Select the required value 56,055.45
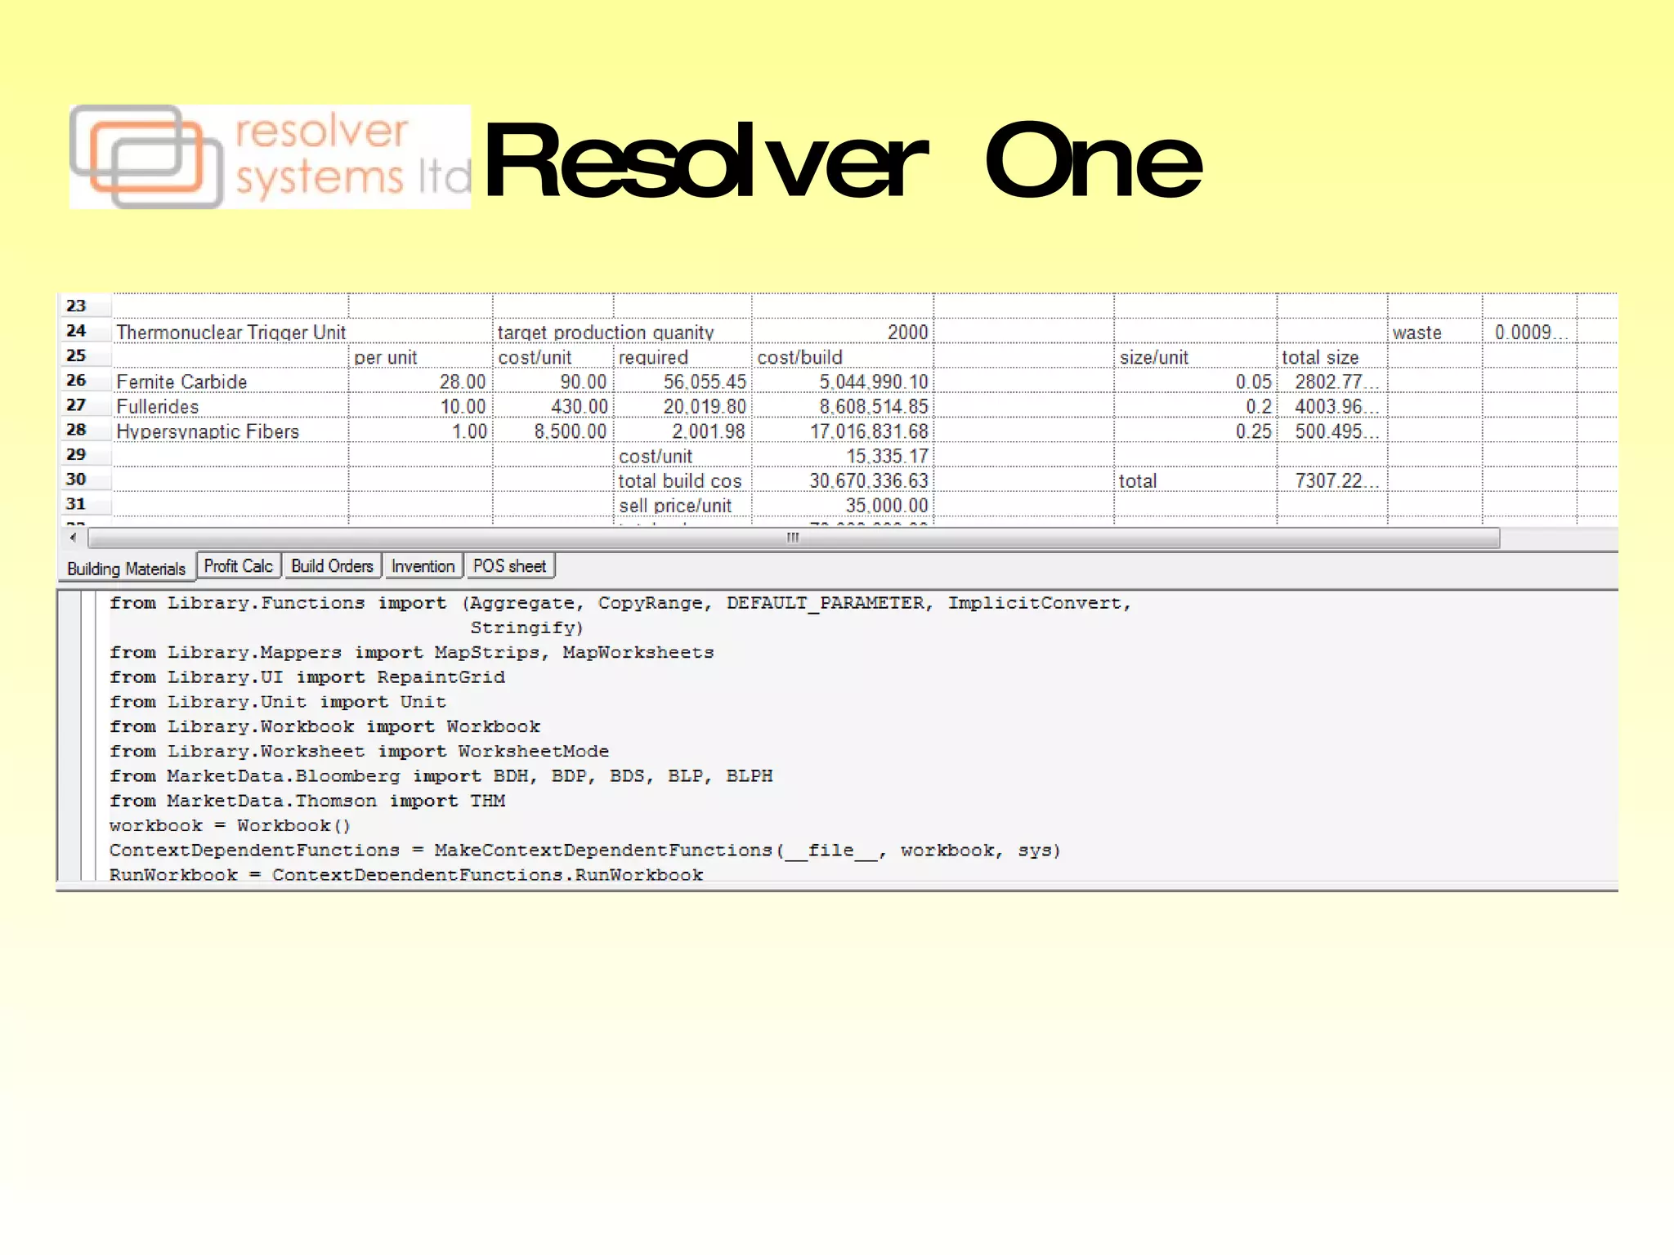The width and height of the screenshot is (1674, 1255). 682,382
